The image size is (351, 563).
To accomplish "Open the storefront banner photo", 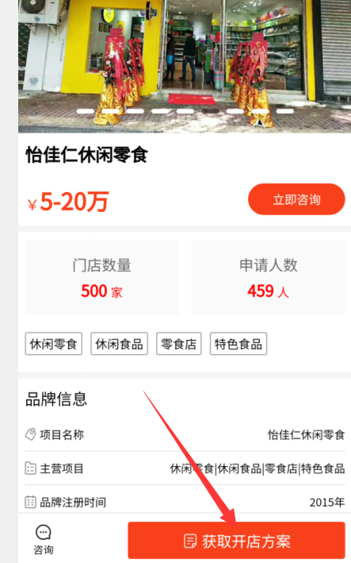I will [185, 67].
